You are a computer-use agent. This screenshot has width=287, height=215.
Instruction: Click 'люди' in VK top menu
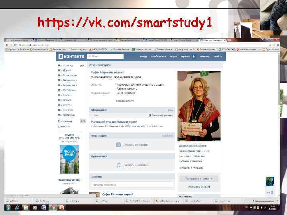(x=143, y=57)
